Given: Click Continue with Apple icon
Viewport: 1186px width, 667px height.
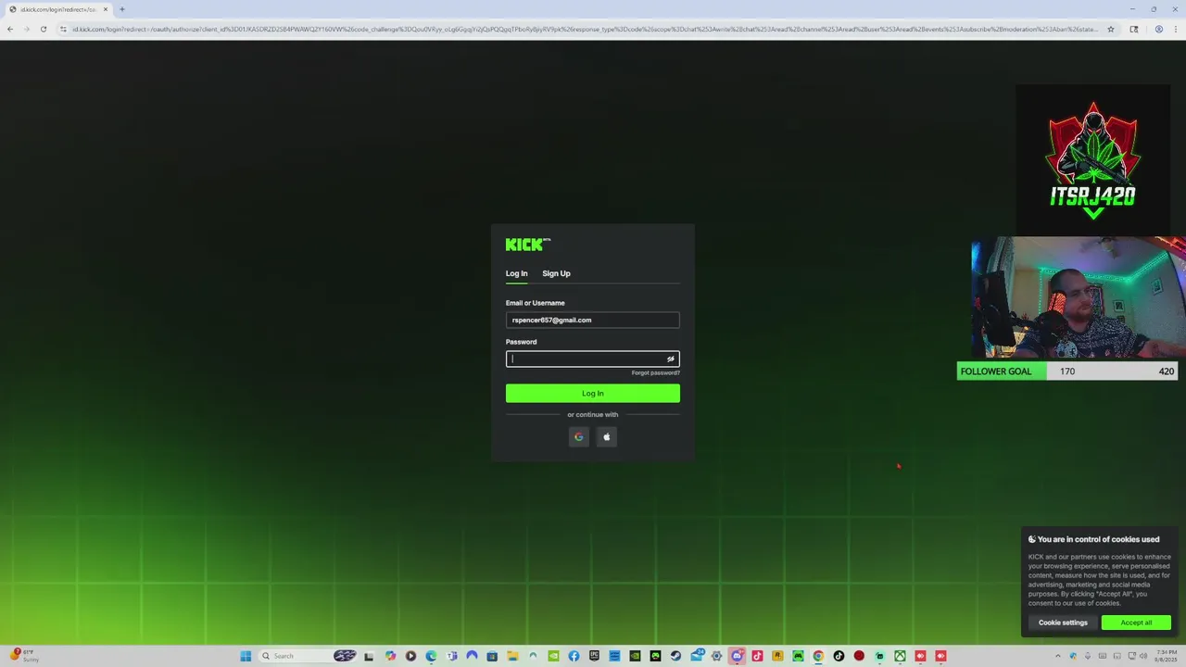Looking at the screenshot, I should point(607,436).
